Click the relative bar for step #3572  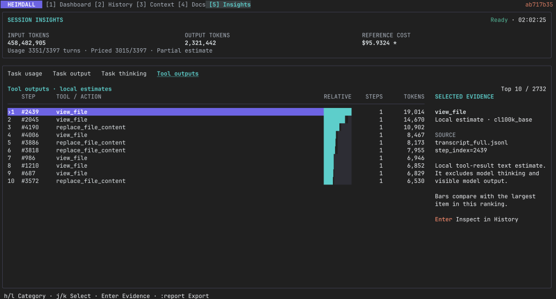338,181
